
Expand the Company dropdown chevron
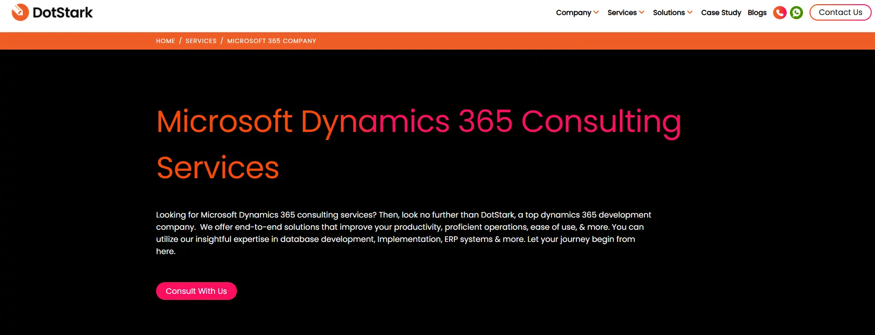click(596, 12)
